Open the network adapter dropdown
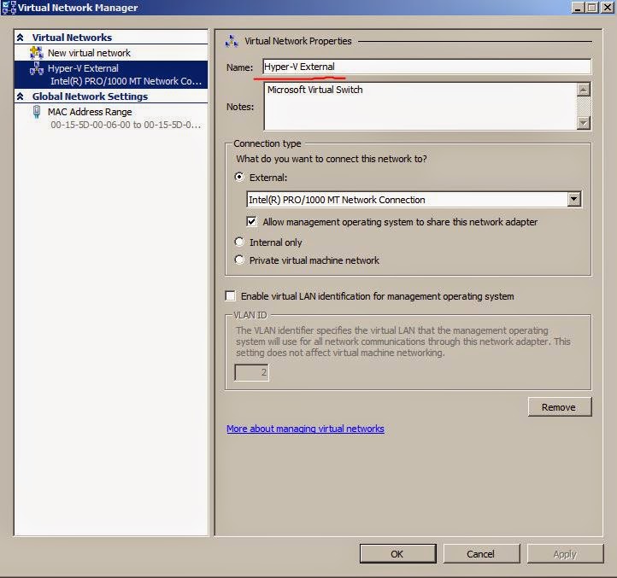Screen dimensions: 617x578 pos(574,199)
